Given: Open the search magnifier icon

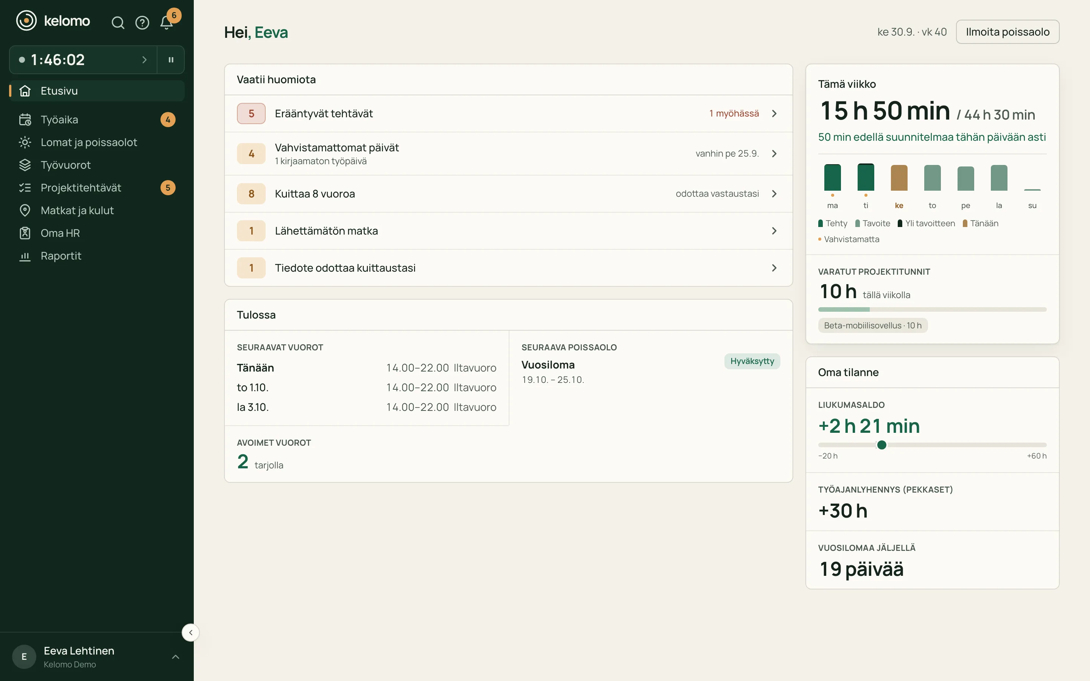Looking at the screenshot, I should pyautogui.click(x=118, y=23).
